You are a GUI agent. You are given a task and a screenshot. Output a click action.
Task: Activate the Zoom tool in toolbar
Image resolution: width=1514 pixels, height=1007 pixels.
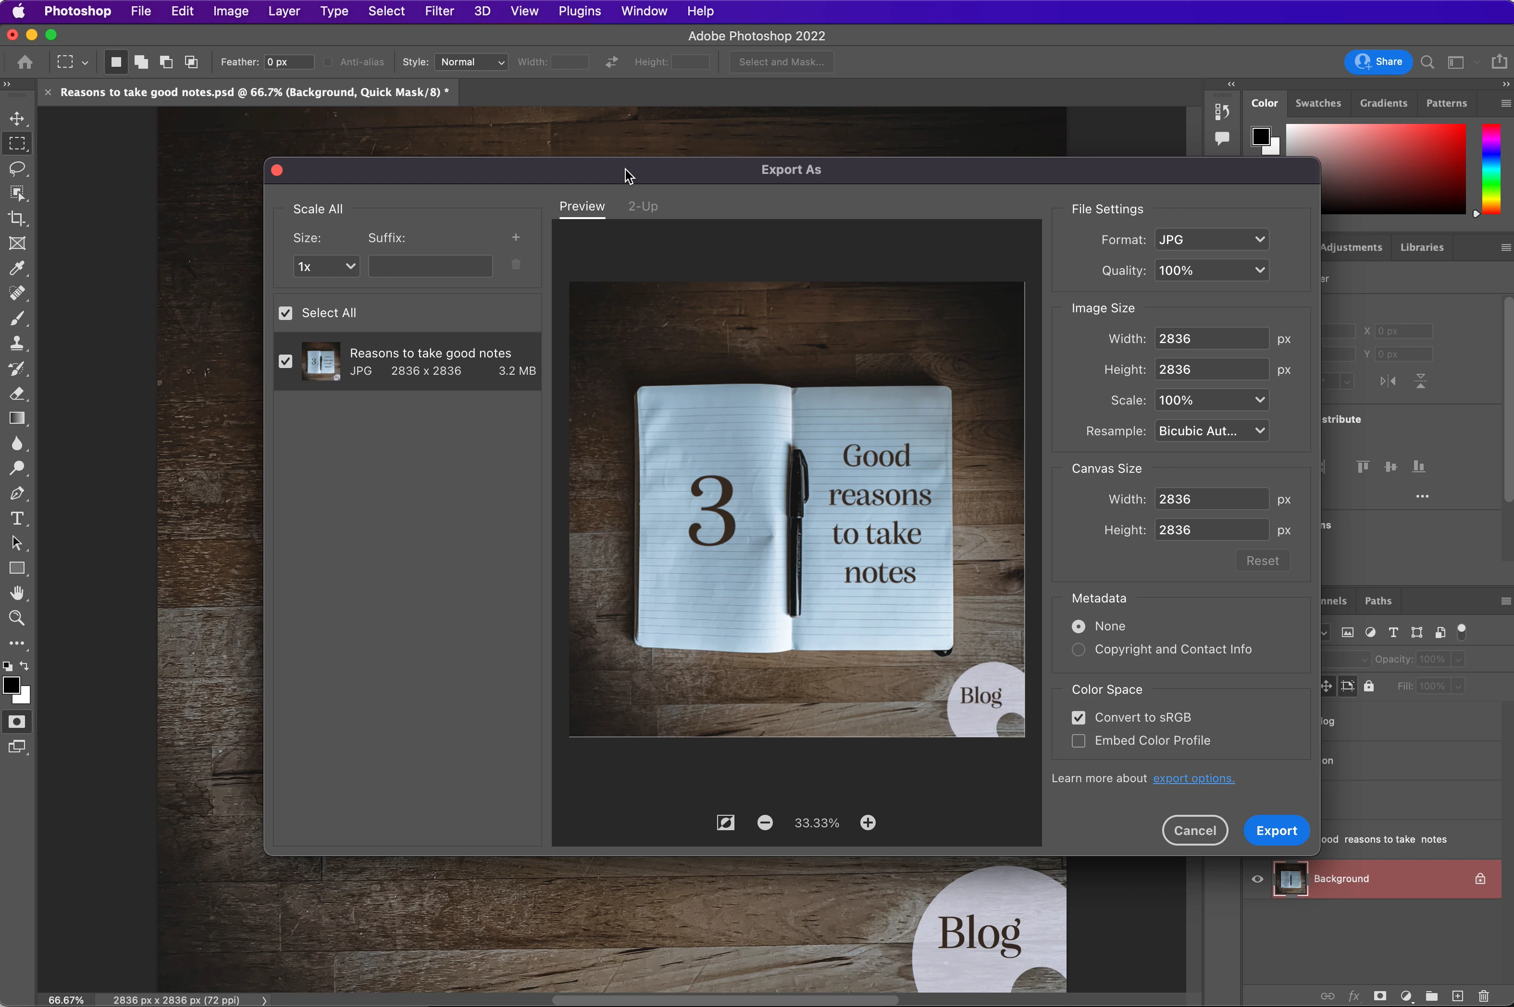(x=17, y=618)
